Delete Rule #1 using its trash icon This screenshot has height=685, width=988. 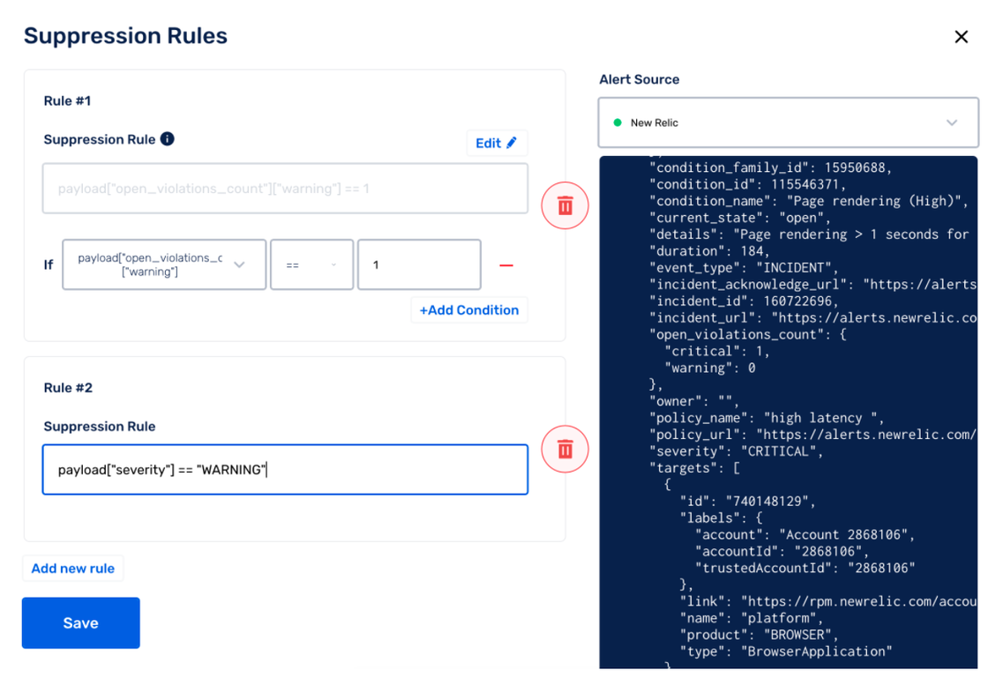(565, 205)
